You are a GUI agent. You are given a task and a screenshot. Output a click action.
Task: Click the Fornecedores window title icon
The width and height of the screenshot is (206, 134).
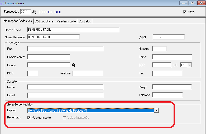pyautogui.click(x=2, y=3)
